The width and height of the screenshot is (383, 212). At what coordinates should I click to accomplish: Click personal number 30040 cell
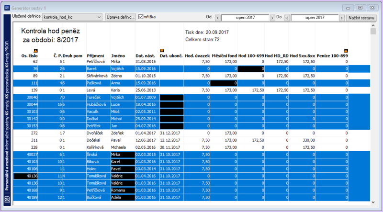[26, 98]
